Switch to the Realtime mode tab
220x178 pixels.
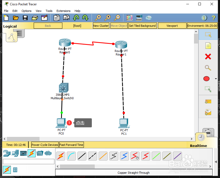click(199, 146)
